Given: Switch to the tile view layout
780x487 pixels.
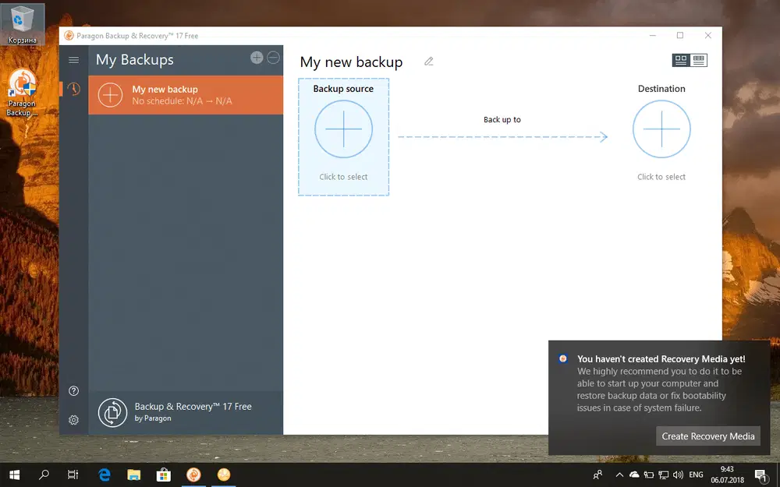Looking at the screenshot, I should point(681,60).
